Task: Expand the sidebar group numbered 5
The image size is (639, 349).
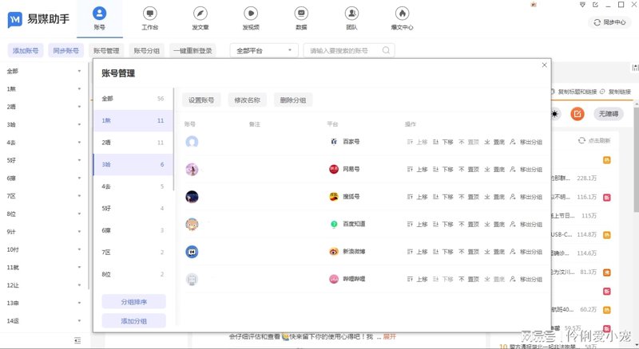Action: pos(79,160)
